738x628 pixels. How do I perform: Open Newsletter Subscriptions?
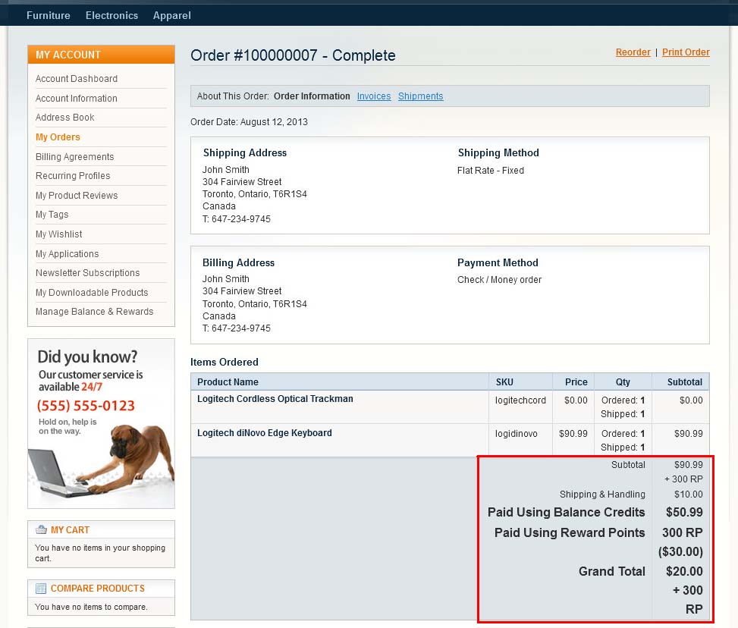pyautogui.click(x=87, y=272)
